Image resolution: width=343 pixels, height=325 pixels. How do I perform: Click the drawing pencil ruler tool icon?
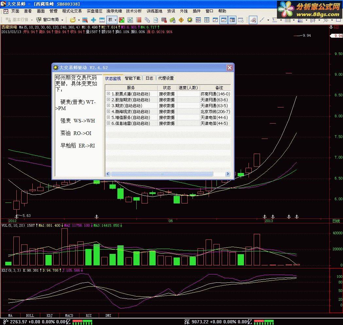point(253,20)
